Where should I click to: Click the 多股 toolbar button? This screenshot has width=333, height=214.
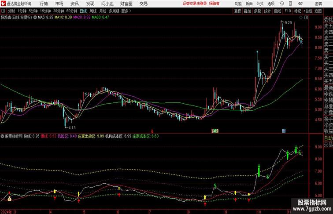point(257,11)
